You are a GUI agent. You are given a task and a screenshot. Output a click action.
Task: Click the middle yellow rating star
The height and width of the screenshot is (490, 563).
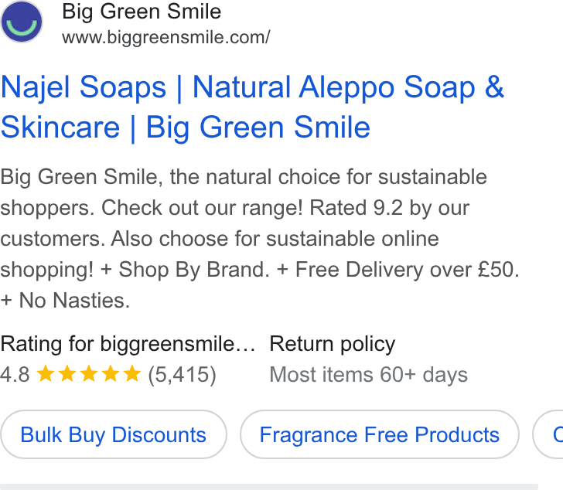89,373
